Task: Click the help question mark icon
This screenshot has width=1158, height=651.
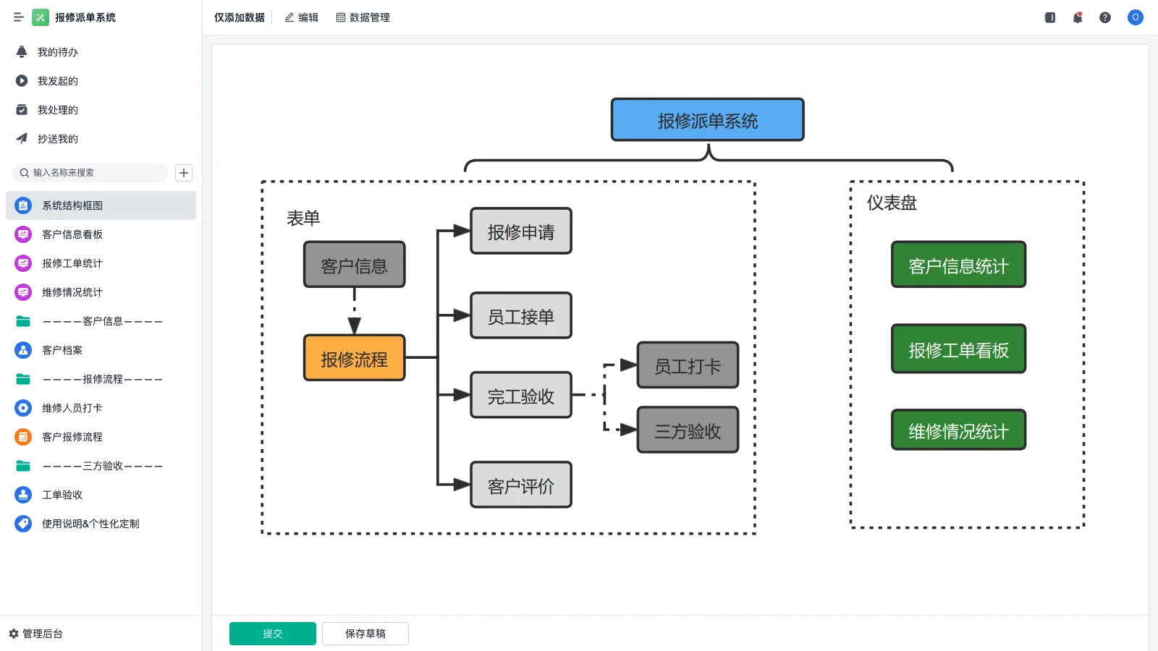Action: 1105,17
